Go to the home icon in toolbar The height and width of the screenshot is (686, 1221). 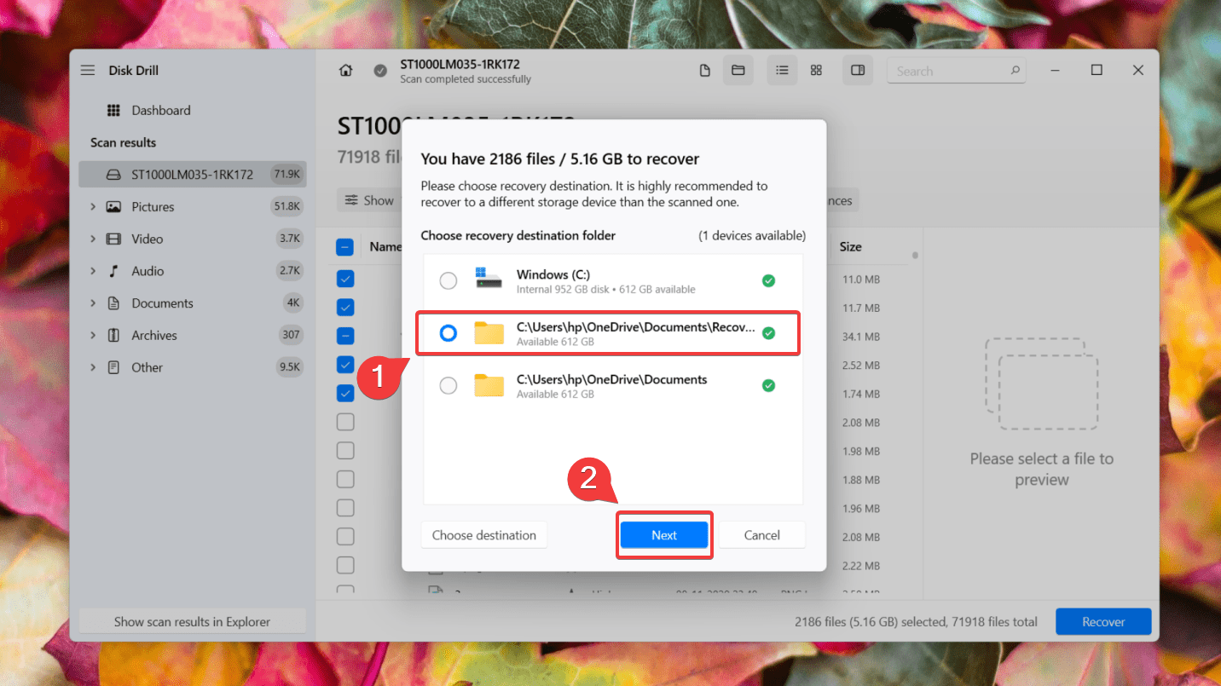[345, 71]
